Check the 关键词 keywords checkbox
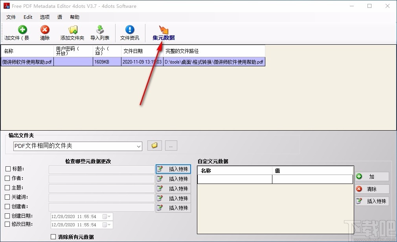Image resolution: width=397 pixels, height=242 pixels. (x=7, y=197)
